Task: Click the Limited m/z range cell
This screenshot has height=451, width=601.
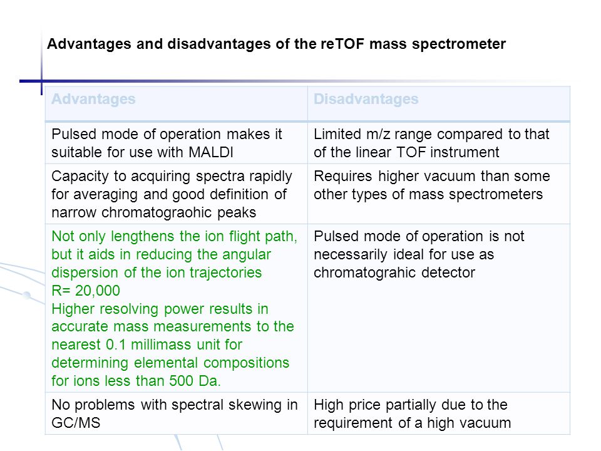Action: coord(439,143)
